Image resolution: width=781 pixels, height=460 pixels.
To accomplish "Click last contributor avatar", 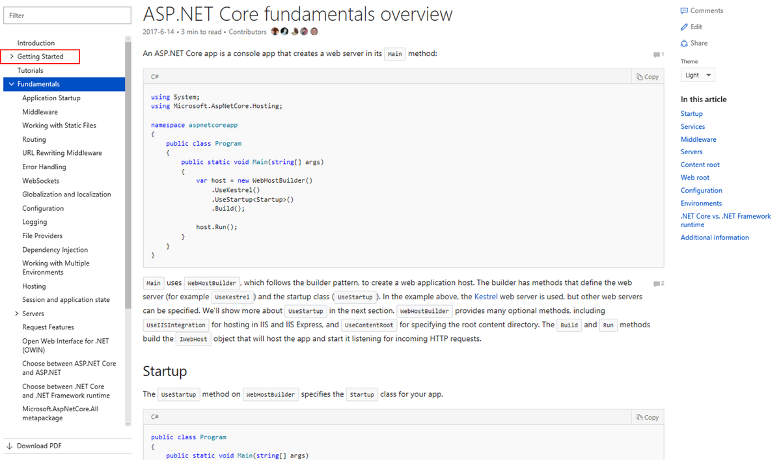I will pyautogui.click(x=314, y=31).
